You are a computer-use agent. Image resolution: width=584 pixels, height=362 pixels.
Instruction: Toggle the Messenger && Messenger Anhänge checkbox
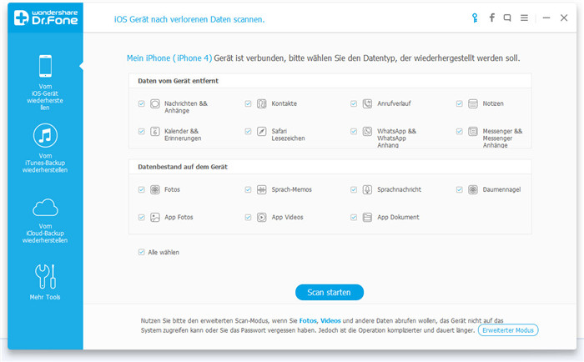point(459,131)
